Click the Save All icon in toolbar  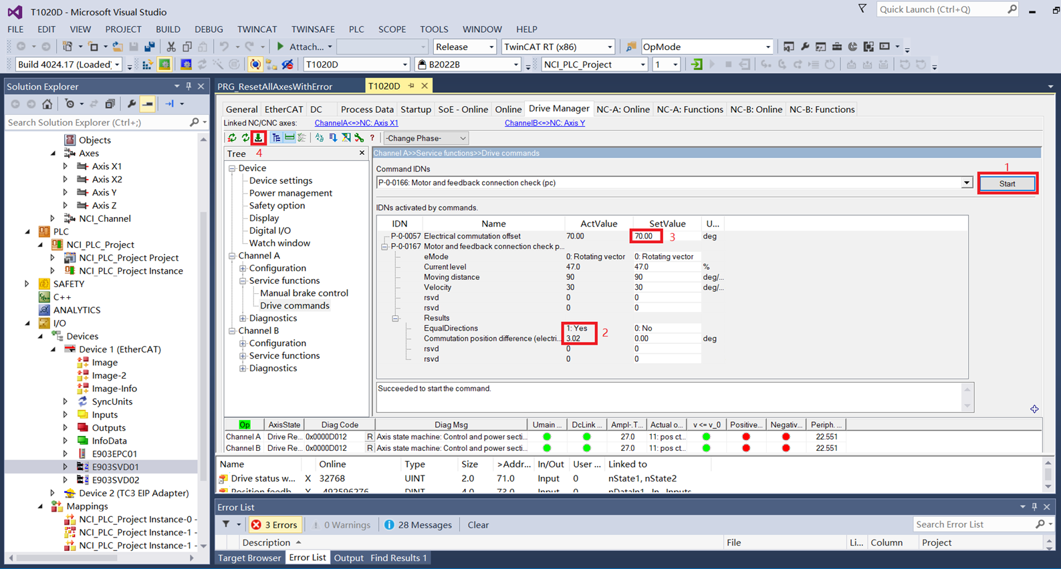point(150,47)
